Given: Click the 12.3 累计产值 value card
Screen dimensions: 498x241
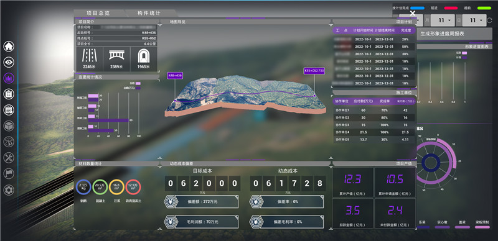Looking at the screenshot, I should click(x=352, y=183).
